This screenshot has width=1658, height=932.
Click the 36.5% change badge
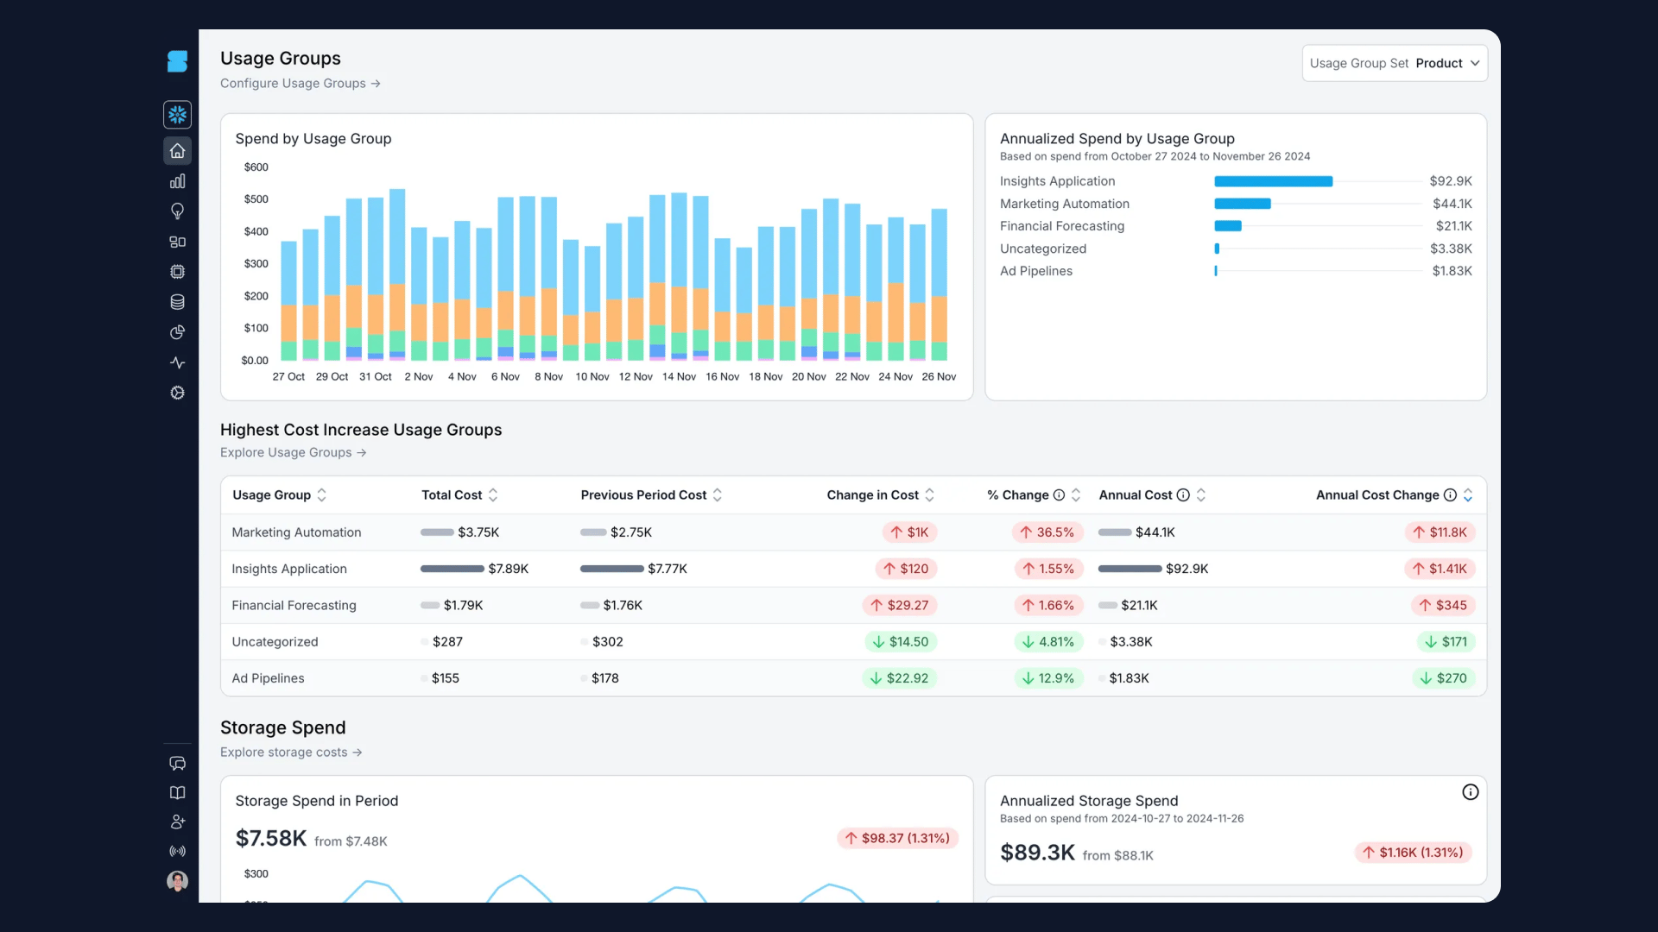click(x=1047, y=532)
